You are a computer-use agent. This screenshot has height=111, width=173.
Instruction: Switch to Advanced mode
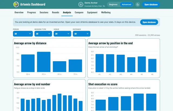point(127,5)
